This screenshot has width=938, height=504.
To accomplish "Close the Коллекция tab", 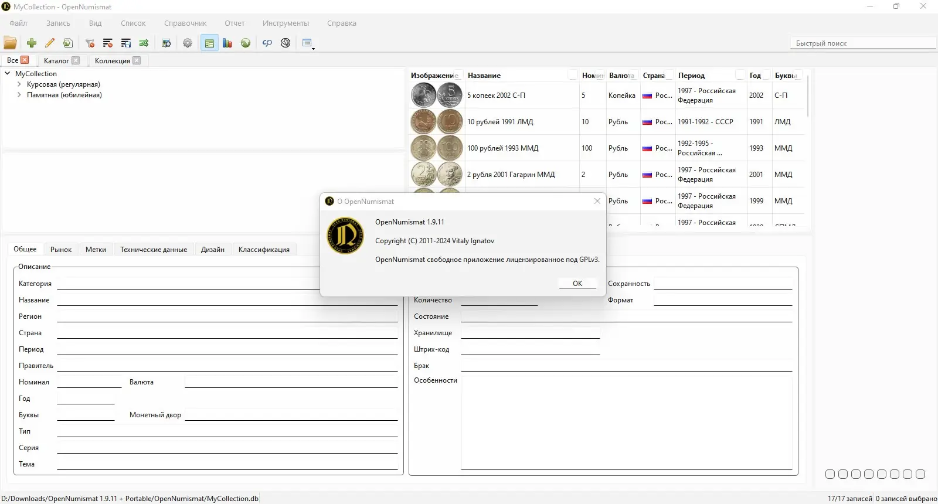I will (x=137, y=60).
